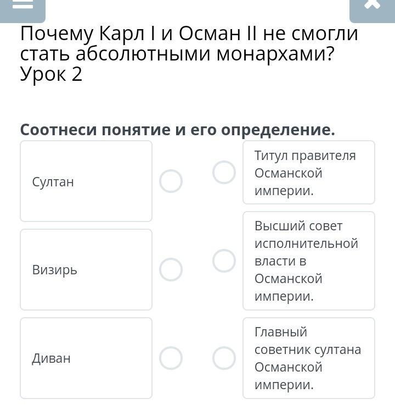The image size is (395, 415).
Task: Pick the circle beside 'Титул правителя Османской империи'
Action: [x=224, y=173]
